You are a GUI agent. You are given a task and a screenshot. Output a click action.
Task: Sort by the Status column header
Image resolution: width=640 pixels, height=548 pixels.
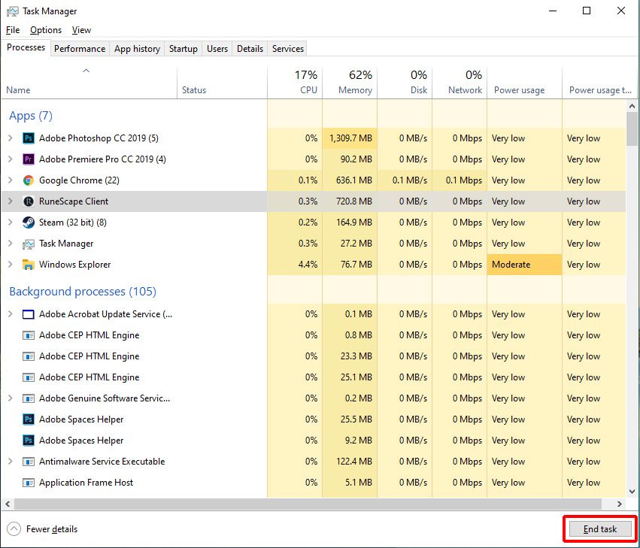click(222, 83)
